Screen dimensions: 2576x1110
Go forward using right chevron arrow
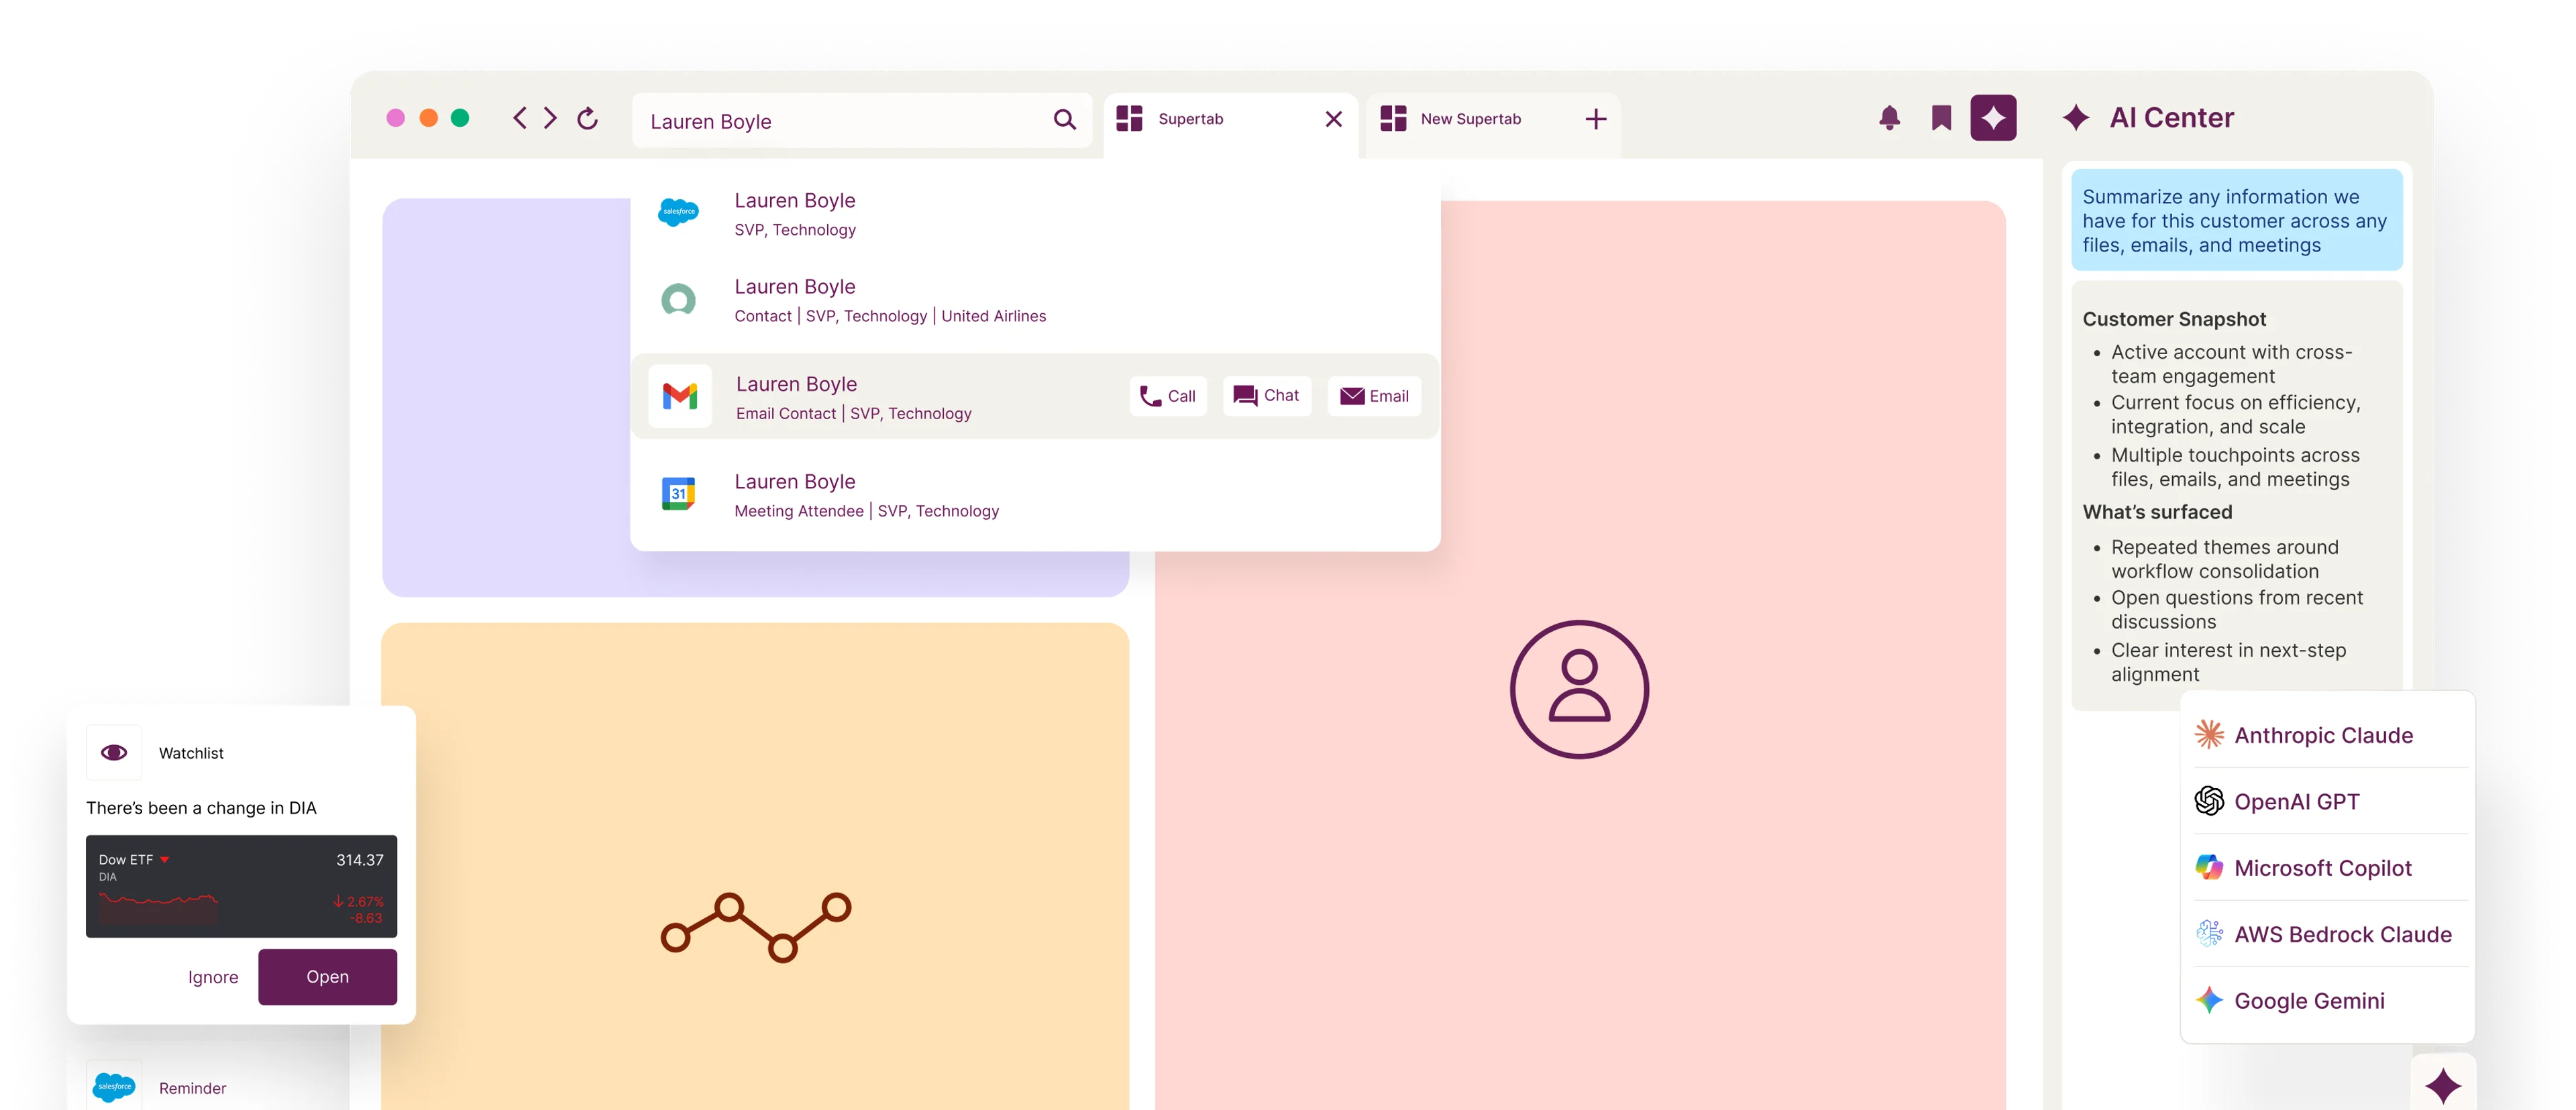tap(551, 119)
